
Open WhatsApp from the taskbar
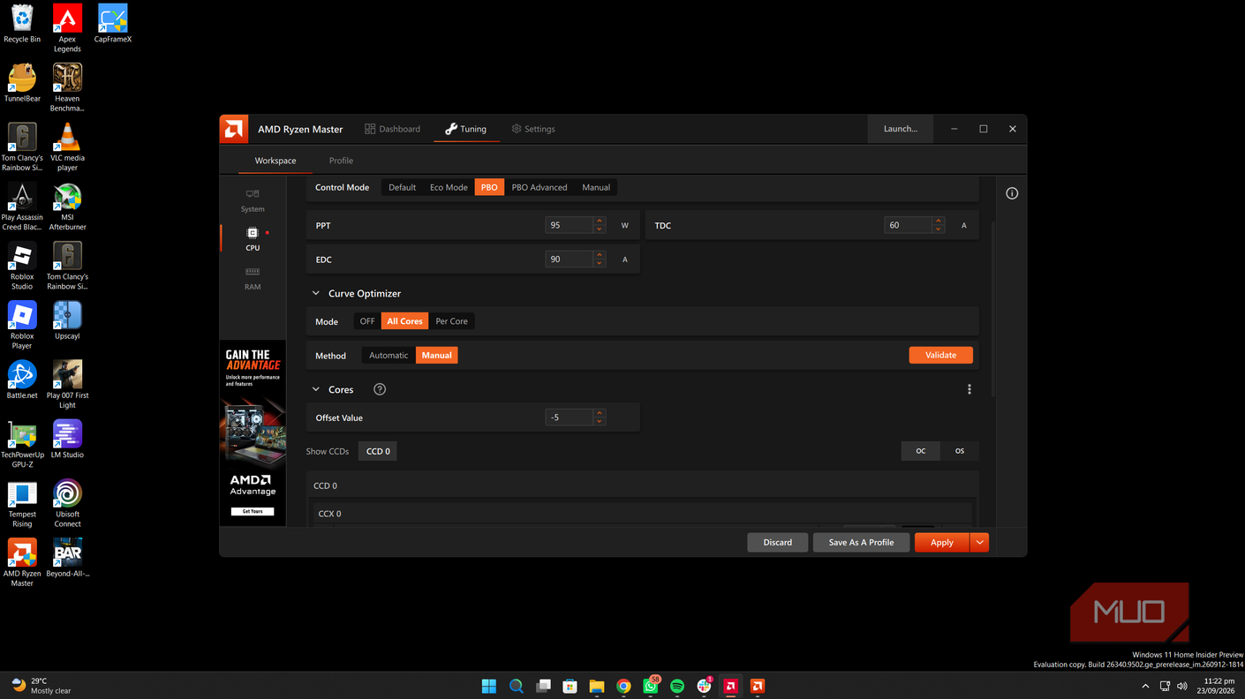pos(651,686)
